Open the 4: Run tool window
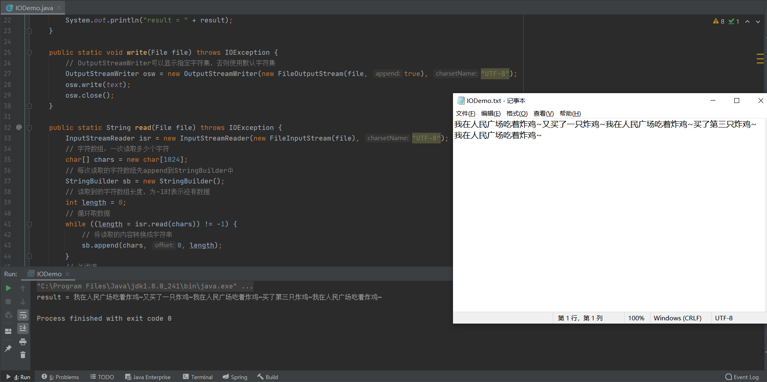The image size is (767, 382). click(18, 377)
